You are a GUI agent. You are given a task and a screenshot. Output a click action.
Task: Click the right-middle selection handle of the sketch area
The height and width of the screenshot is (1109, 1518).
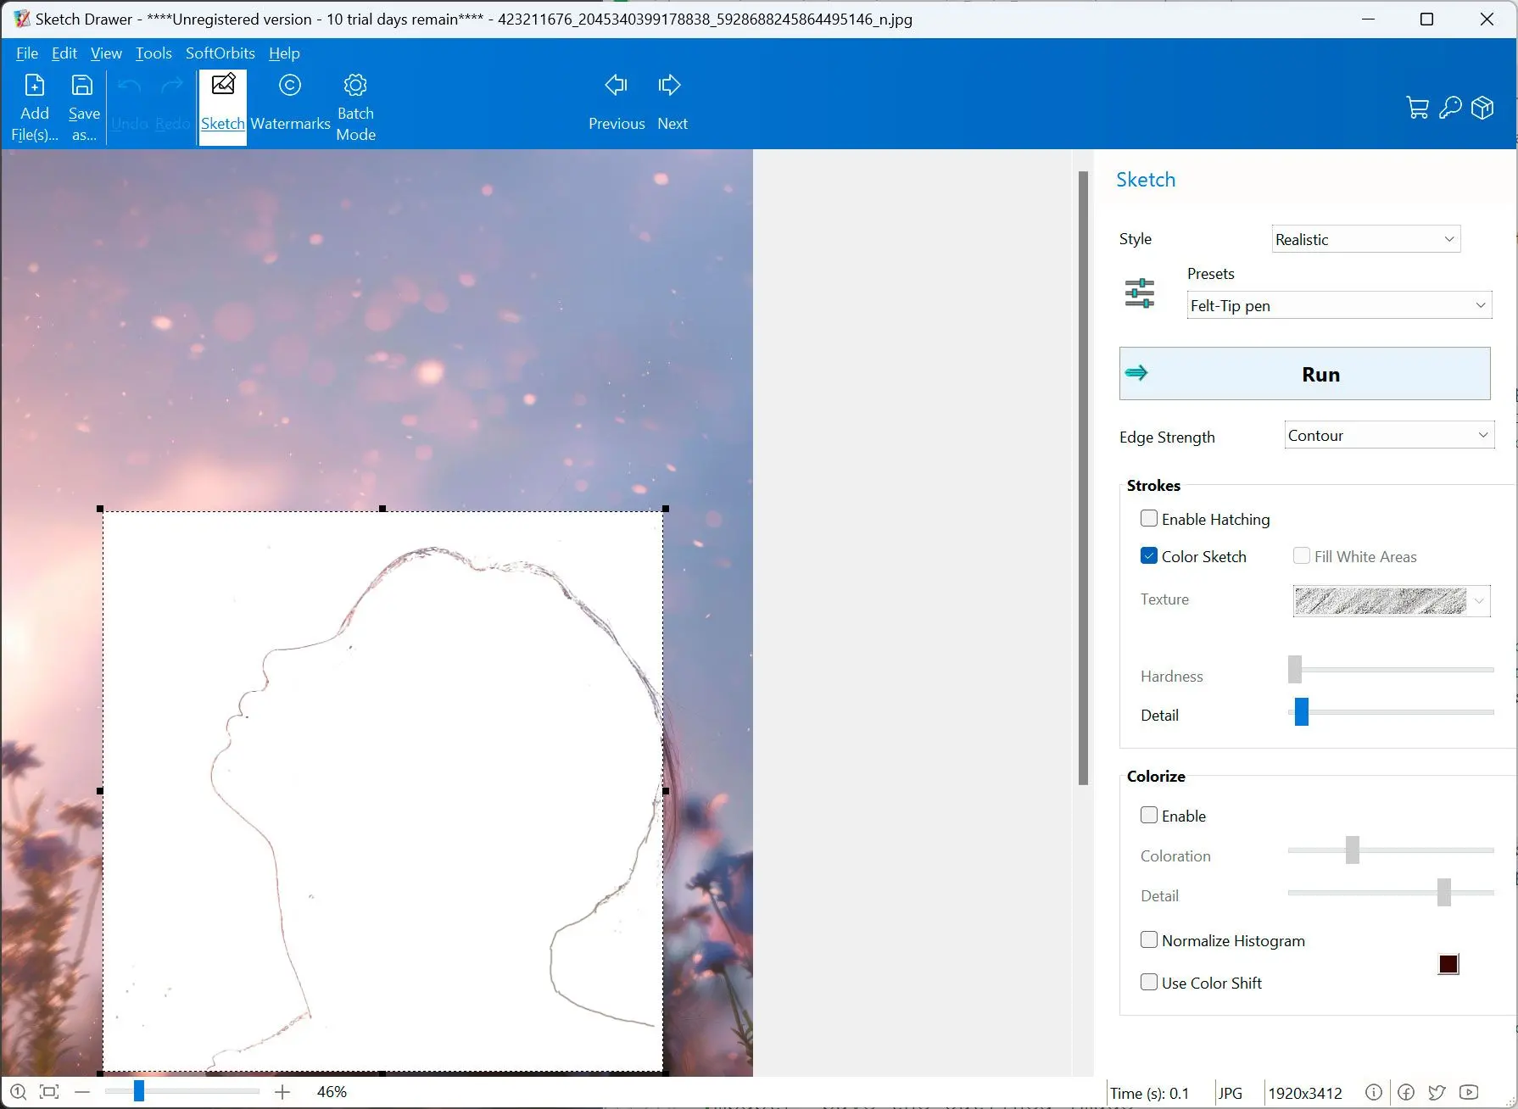click(666, 790)
